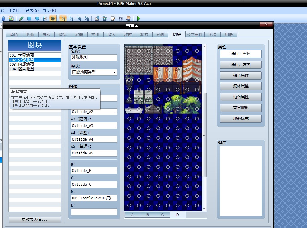Browse image file for Outside_A2 field

point(115,112)
